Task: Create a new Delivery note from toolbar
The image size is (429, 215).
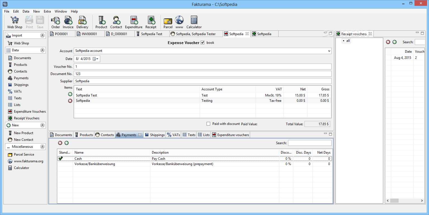Action: tap(82, 22)
